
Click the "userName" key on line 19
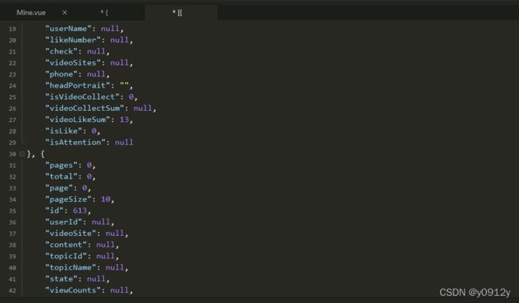(x=68, y=29)
